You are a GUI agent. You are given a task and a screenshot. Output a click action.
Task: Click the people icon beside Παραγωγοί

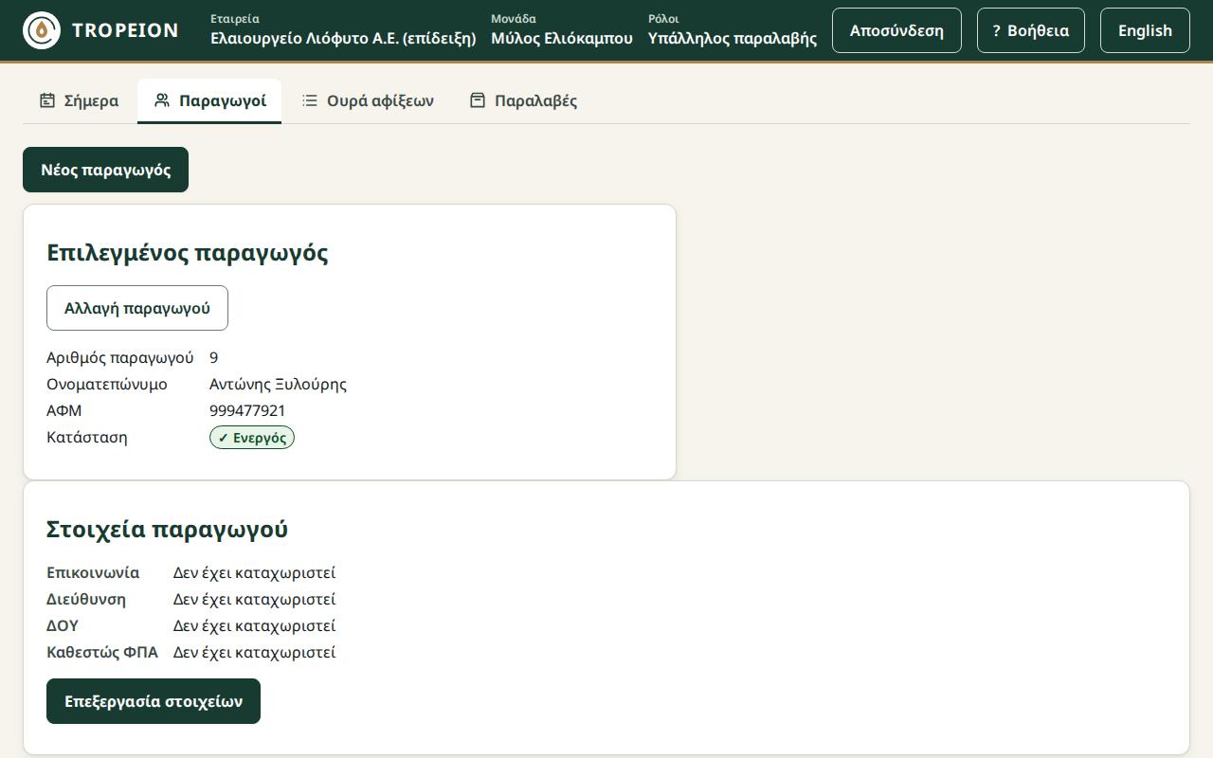[x=162, y=100]
